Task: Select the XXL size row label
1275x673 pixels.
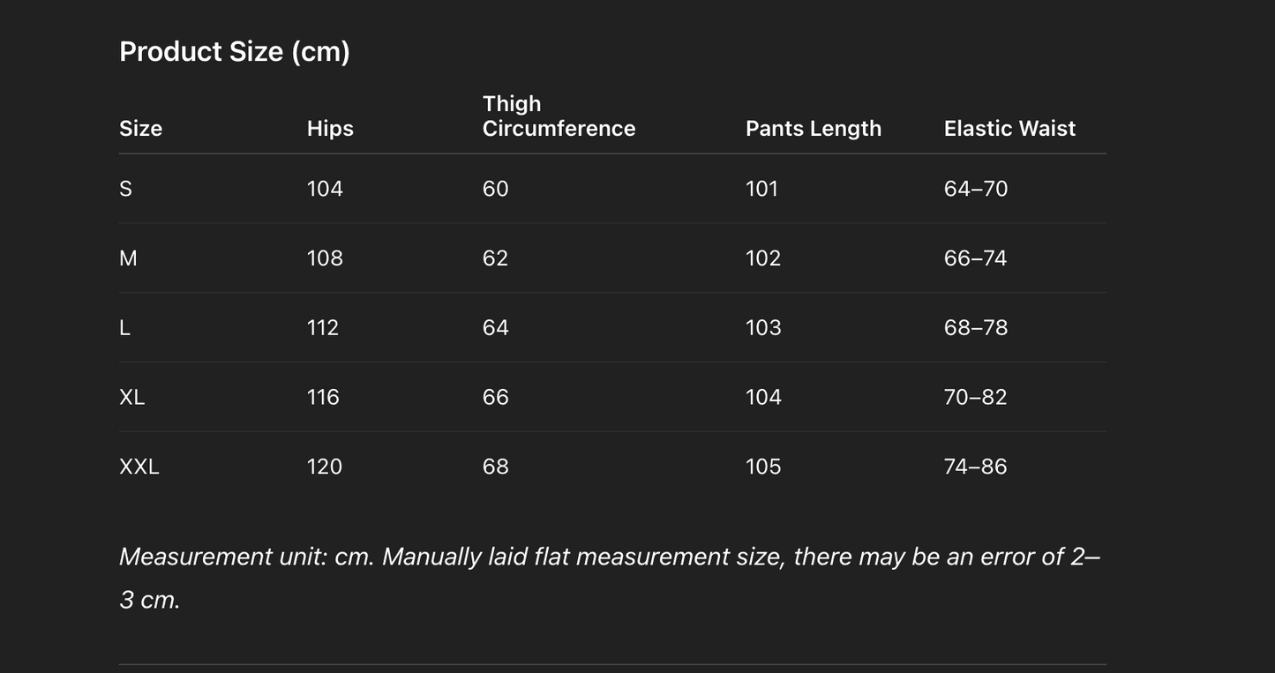Action: click(x=139, y=467)
